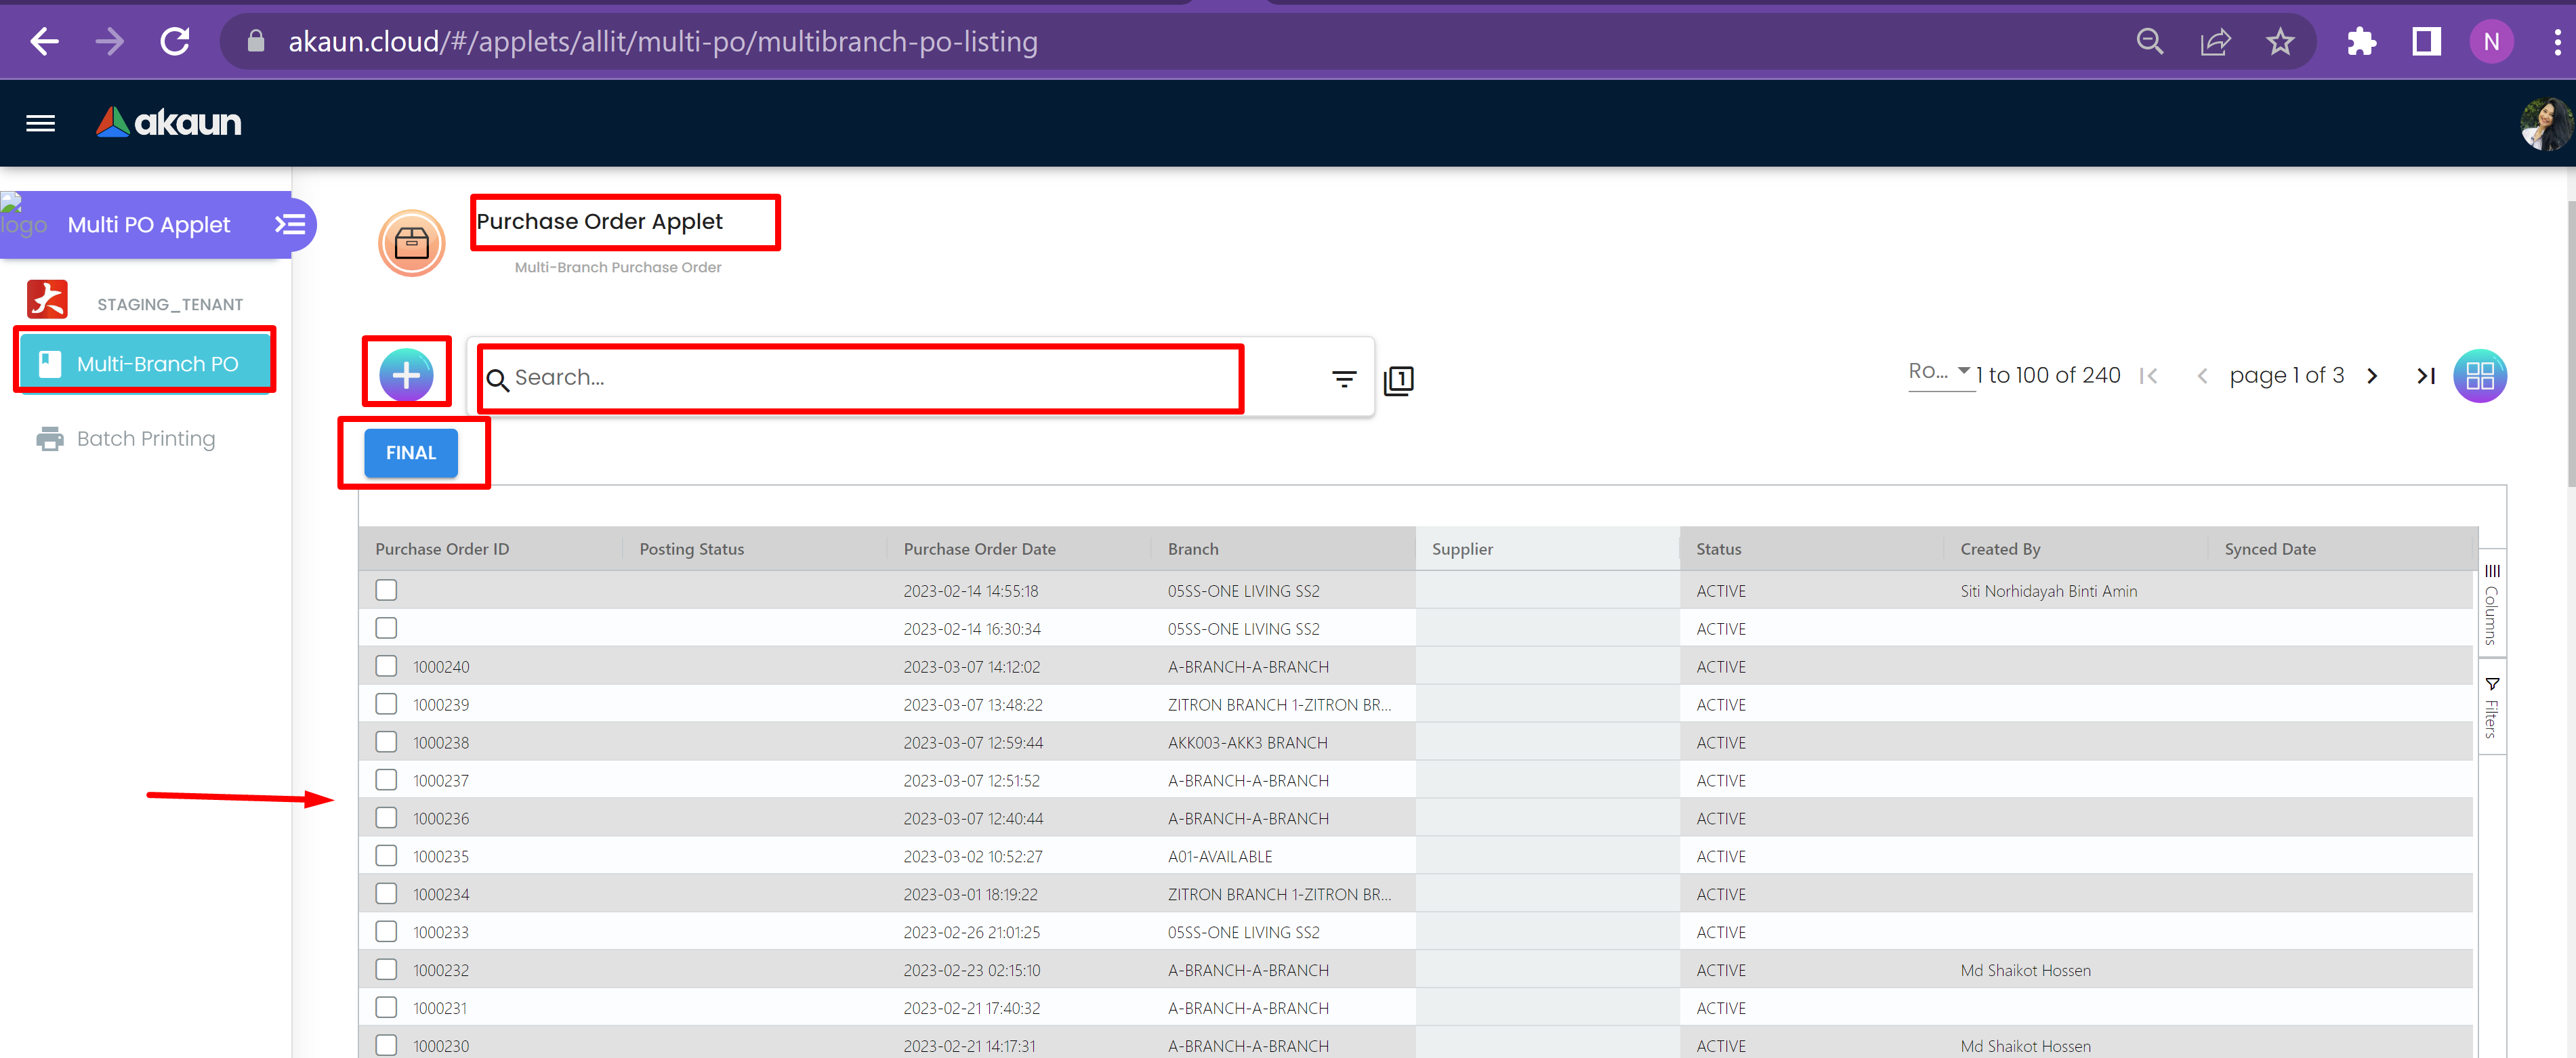Viewport: 2576px width, 1058px height.
Task: Check the box for order 1000240
Action: coord(386,666)
